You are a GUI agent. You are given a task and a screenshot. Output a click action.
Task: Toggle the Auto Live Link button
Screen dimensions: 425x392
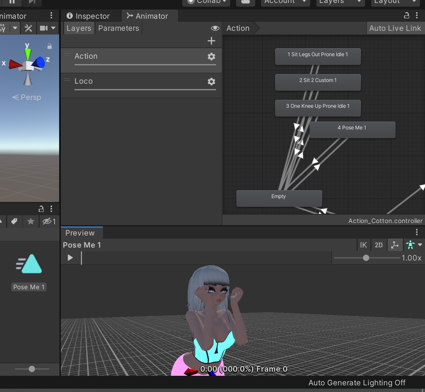tap(395, 28)
